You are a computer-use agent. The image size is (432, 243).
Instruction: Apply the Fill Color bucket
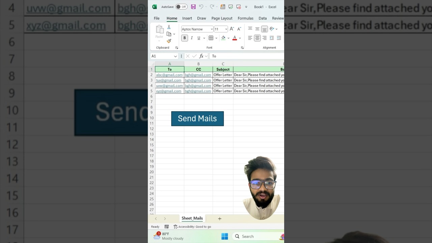coord(223,38)
